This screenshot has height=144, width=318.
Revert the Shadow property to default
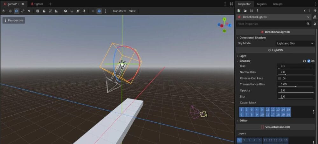pyautogui.click(x=304, y=61)
